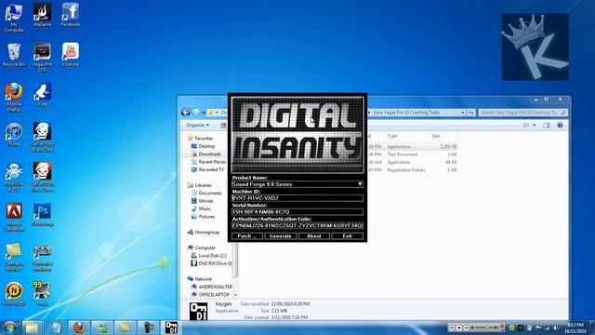This screenshot has height=335, width=595.
Task: Open the Pictures library
Action: 206,217
